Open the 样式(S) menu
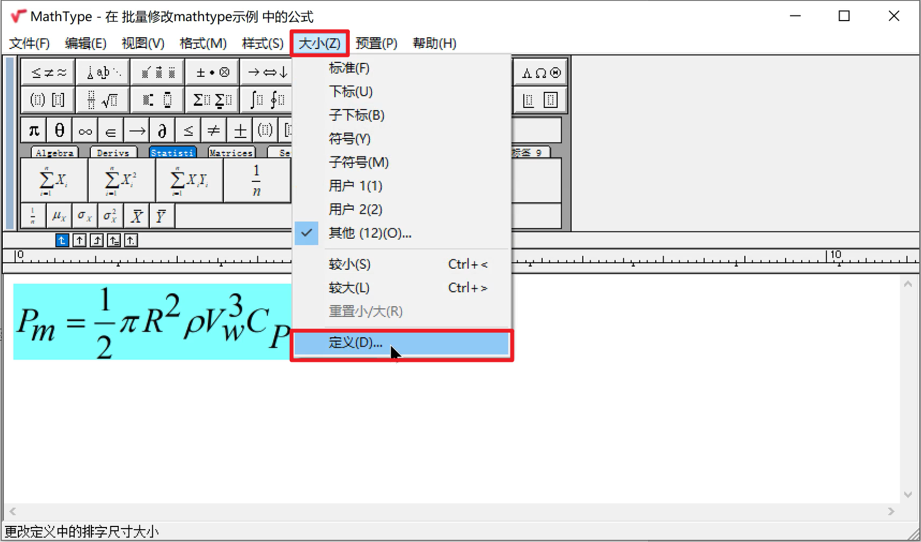The width and height of the screenshot is (921, 542). [263, 43]
